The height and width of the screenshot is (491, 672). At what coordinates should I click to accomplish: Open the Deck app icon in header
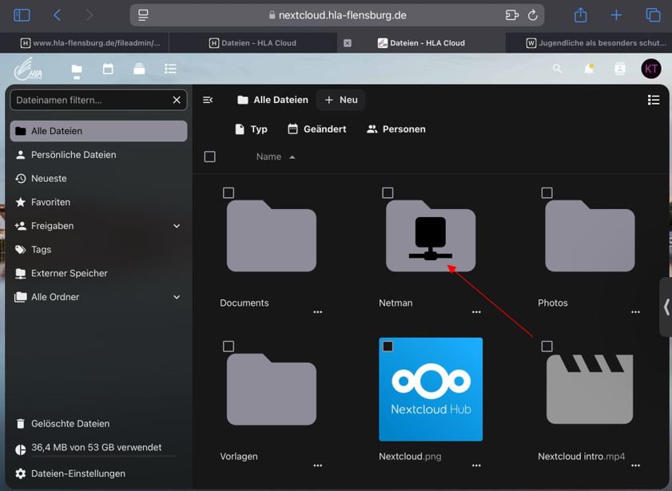[139, 69]
